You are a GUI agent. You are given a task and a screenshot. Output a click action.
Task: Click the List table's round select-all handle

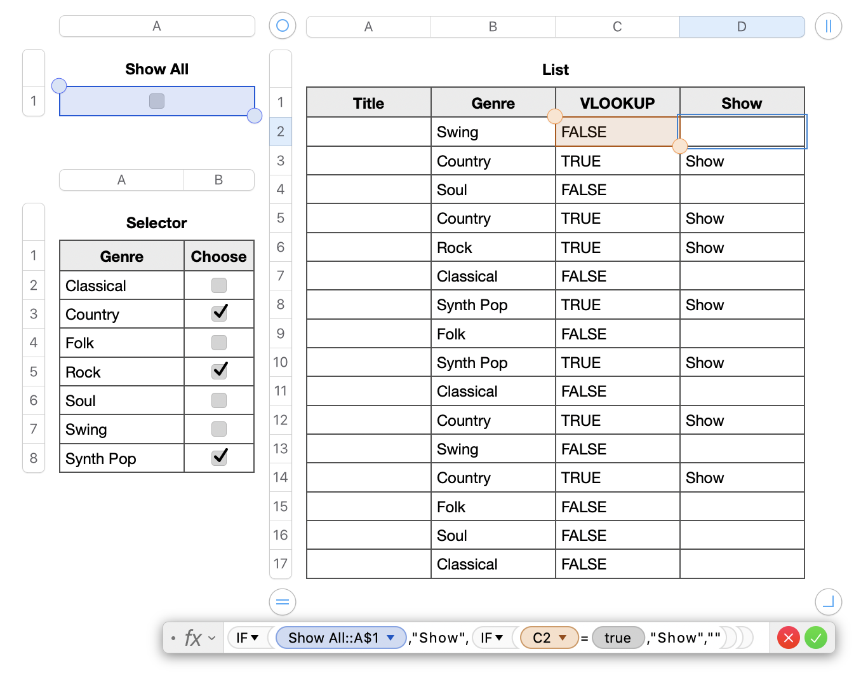283,26
